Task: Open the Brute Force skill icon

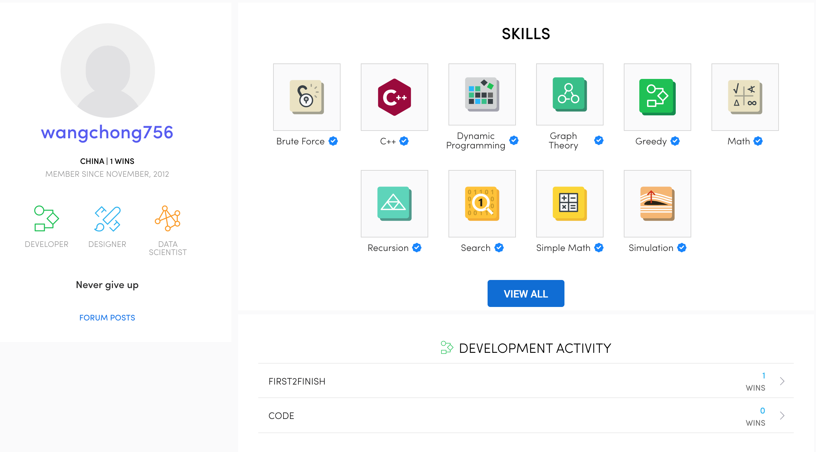Action: [307, 97]
